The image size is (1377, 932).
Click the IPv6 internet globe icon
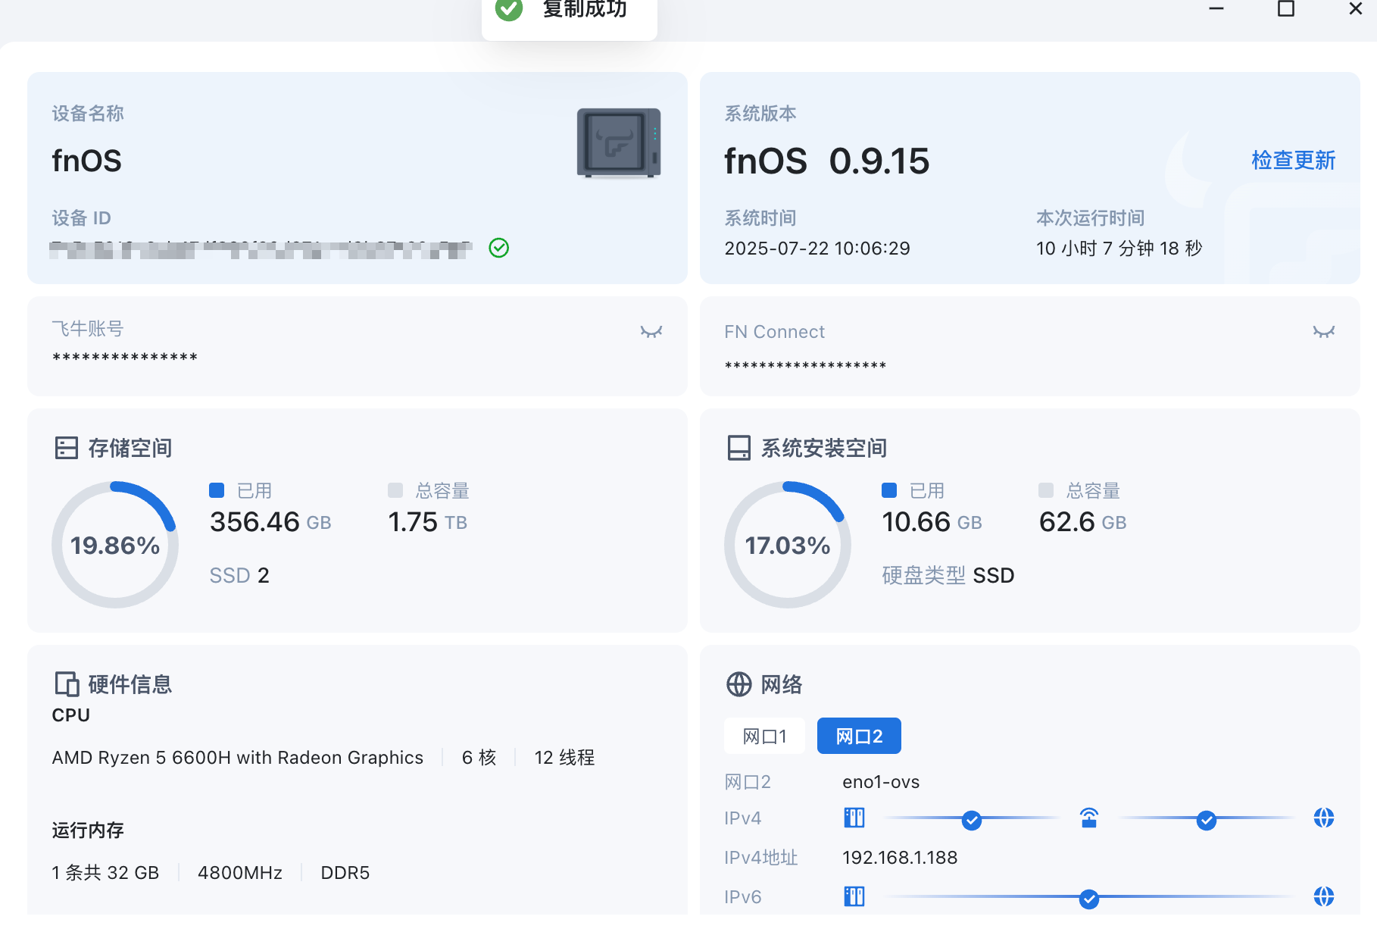tap(1323, 896)
